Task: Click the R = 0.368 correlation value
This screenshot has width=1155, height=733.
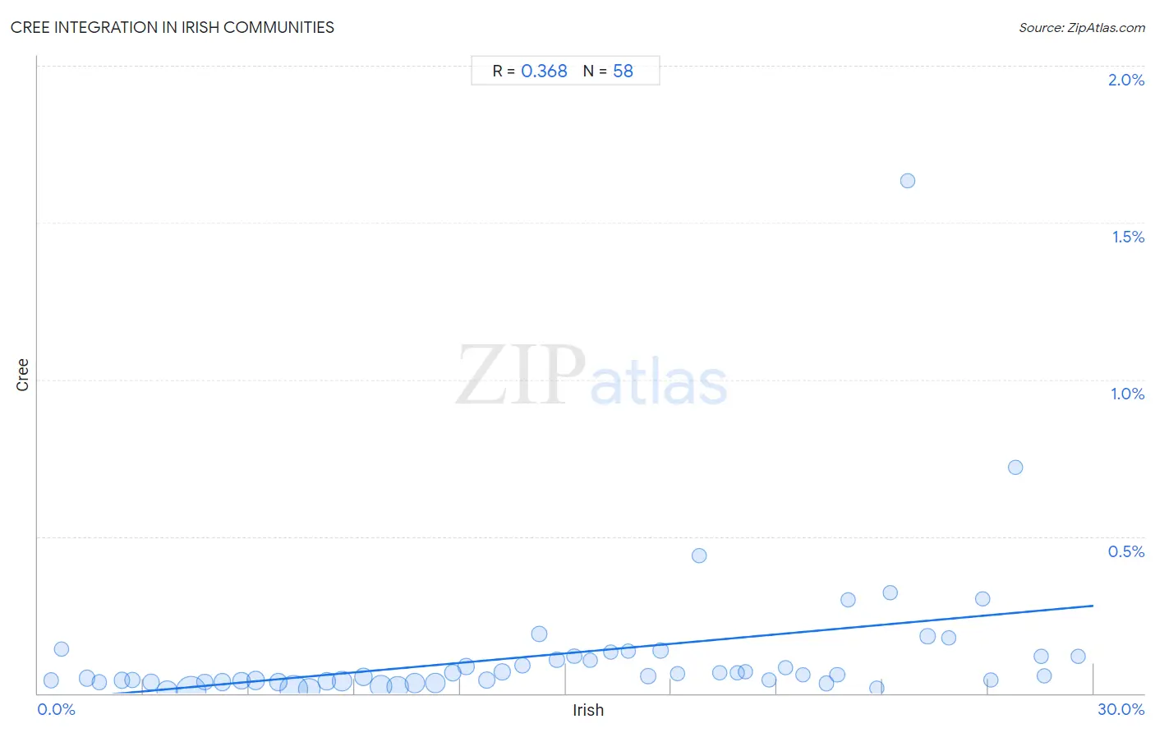Action: (530, 71)
